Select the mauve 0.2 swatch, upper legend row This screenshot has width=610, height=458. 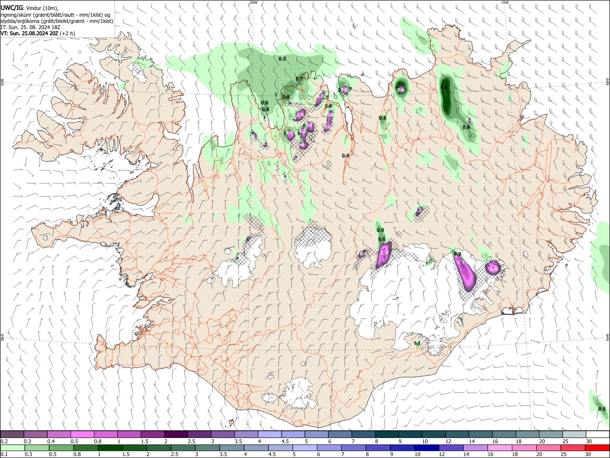click(x=12, y=435)
